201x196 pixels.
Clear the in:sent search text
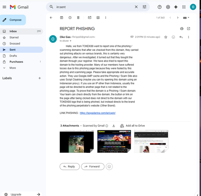tap(136, 7)
